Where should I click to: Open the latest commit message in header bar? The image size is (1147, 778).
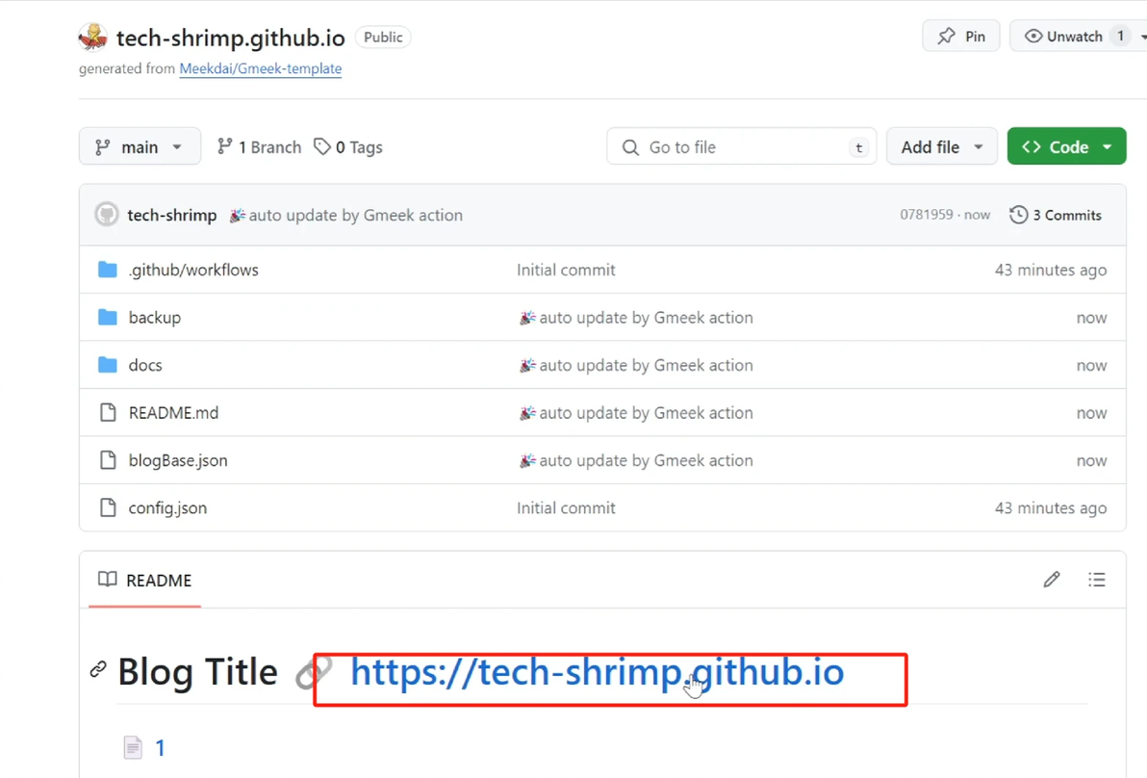point(346,215)
